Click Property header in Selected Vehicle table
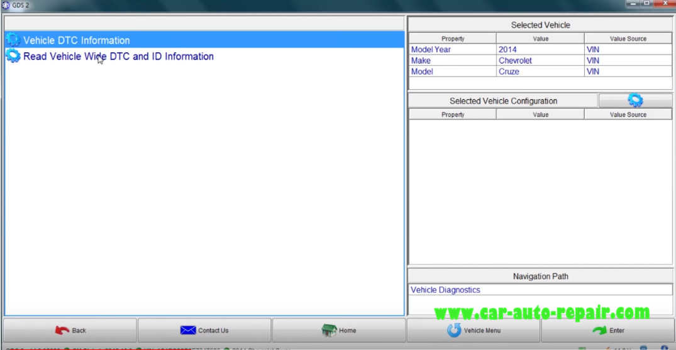The image size is (676, 350). coord(452,38)
